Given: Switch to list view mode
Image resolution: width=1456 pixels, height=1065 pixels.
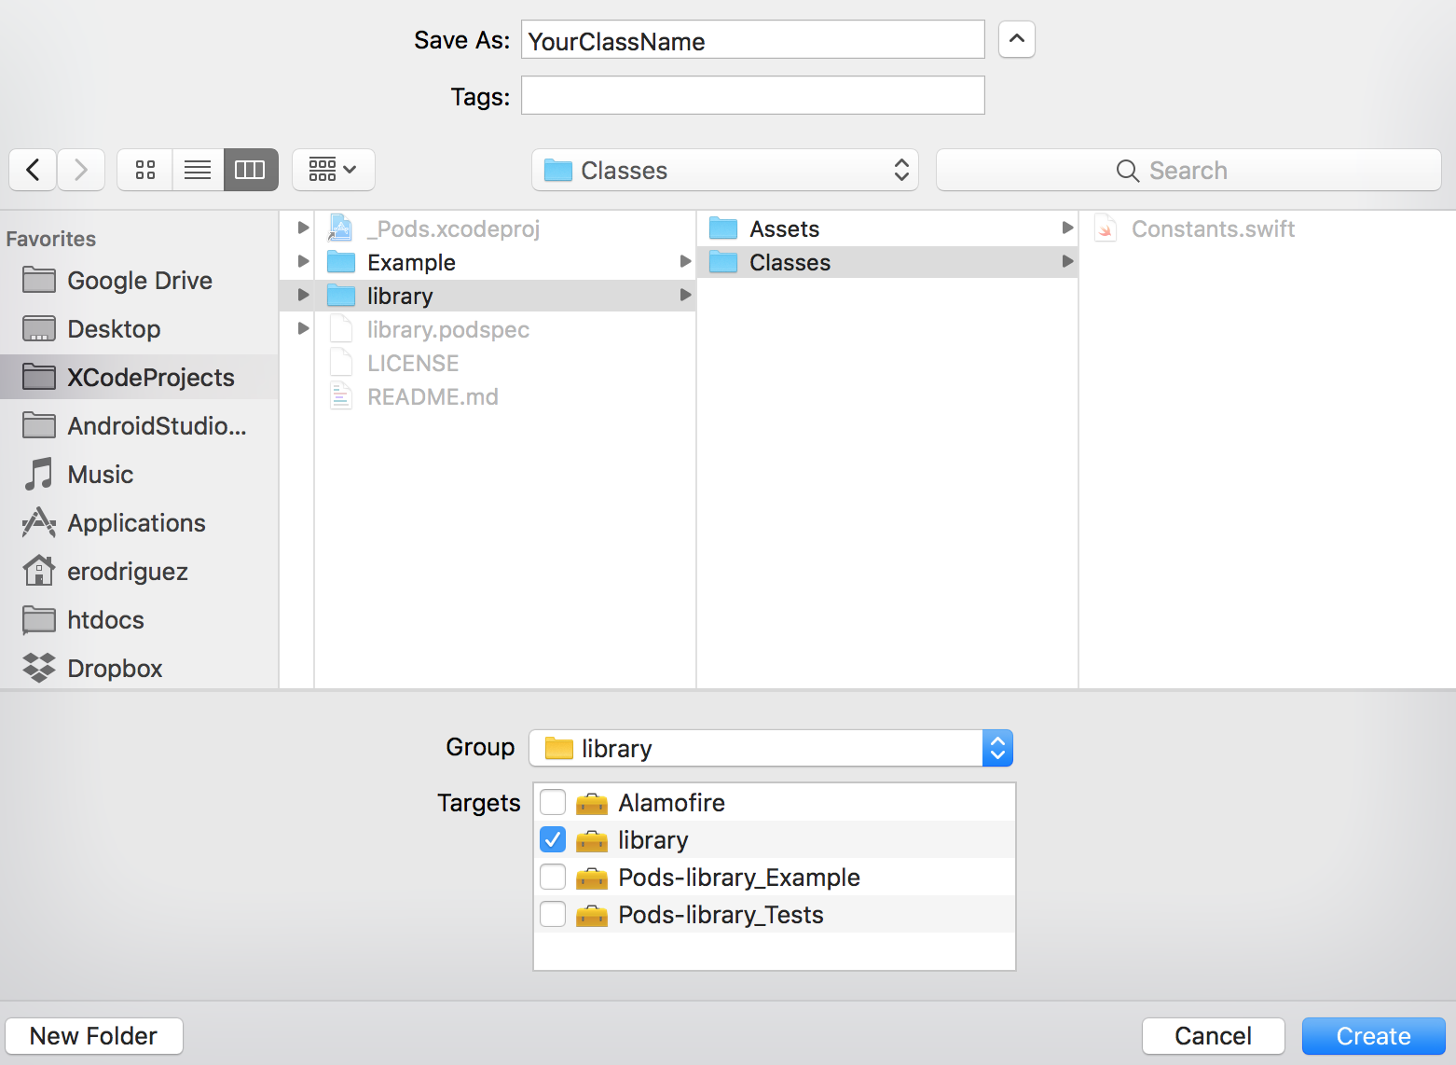Looking at the screenshot, I should pyautogui.click(x=197, y=170).
